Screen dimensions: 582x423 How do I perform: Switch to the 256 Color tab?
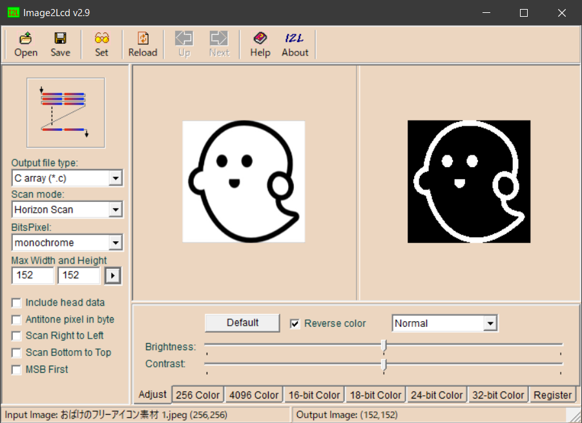point(198,395)
